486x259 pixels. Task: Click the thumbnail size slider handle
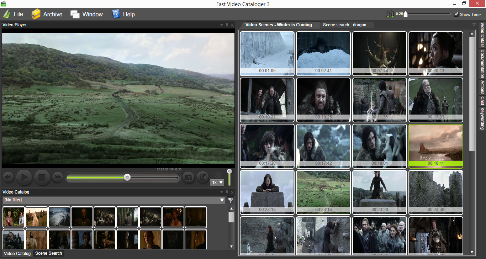(x=406, y=14)
